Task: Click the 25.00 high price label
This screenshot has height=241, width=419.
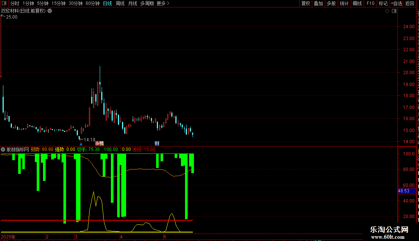Action: (x=11, y=17)
